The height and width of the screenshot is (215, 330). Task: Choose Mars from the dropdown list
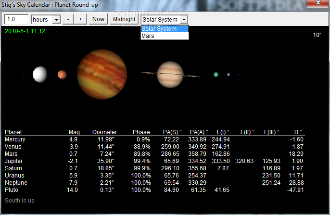pyautogui.click(x=165, y=36)
